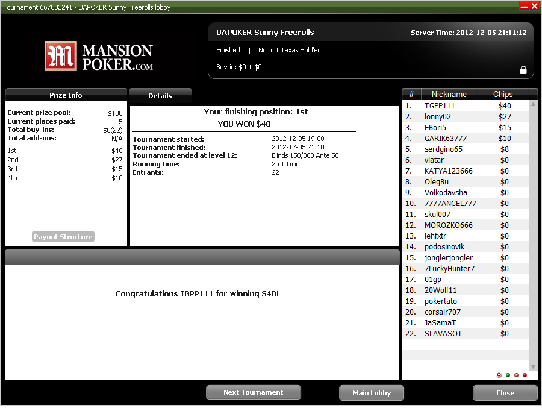
Task: Select player jonglerjongler in the list
Action: 466,258
